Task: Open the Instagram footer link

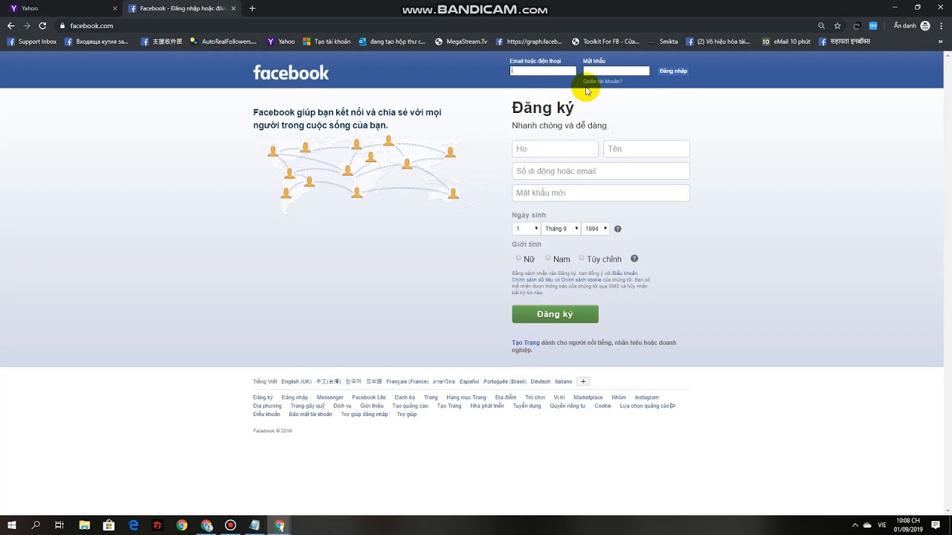Action: tap(647, 398)
